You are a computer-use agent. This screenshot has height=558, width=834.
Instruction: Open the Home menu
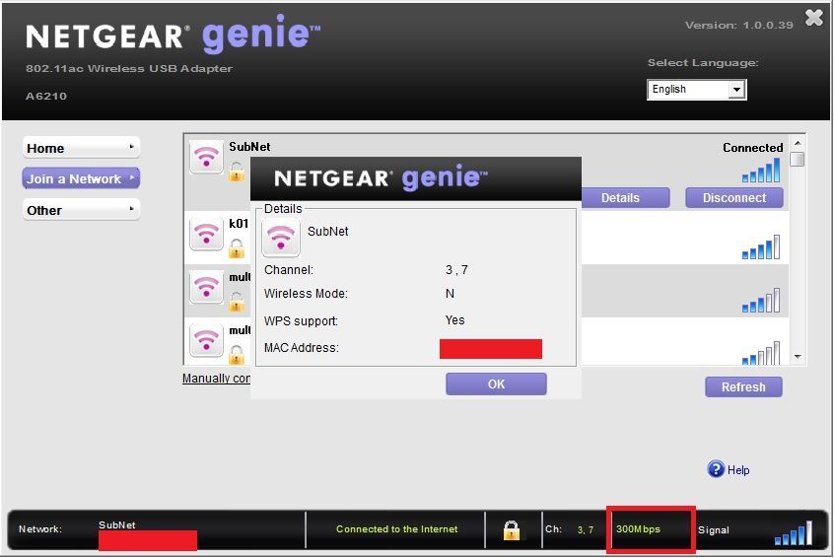82,148
